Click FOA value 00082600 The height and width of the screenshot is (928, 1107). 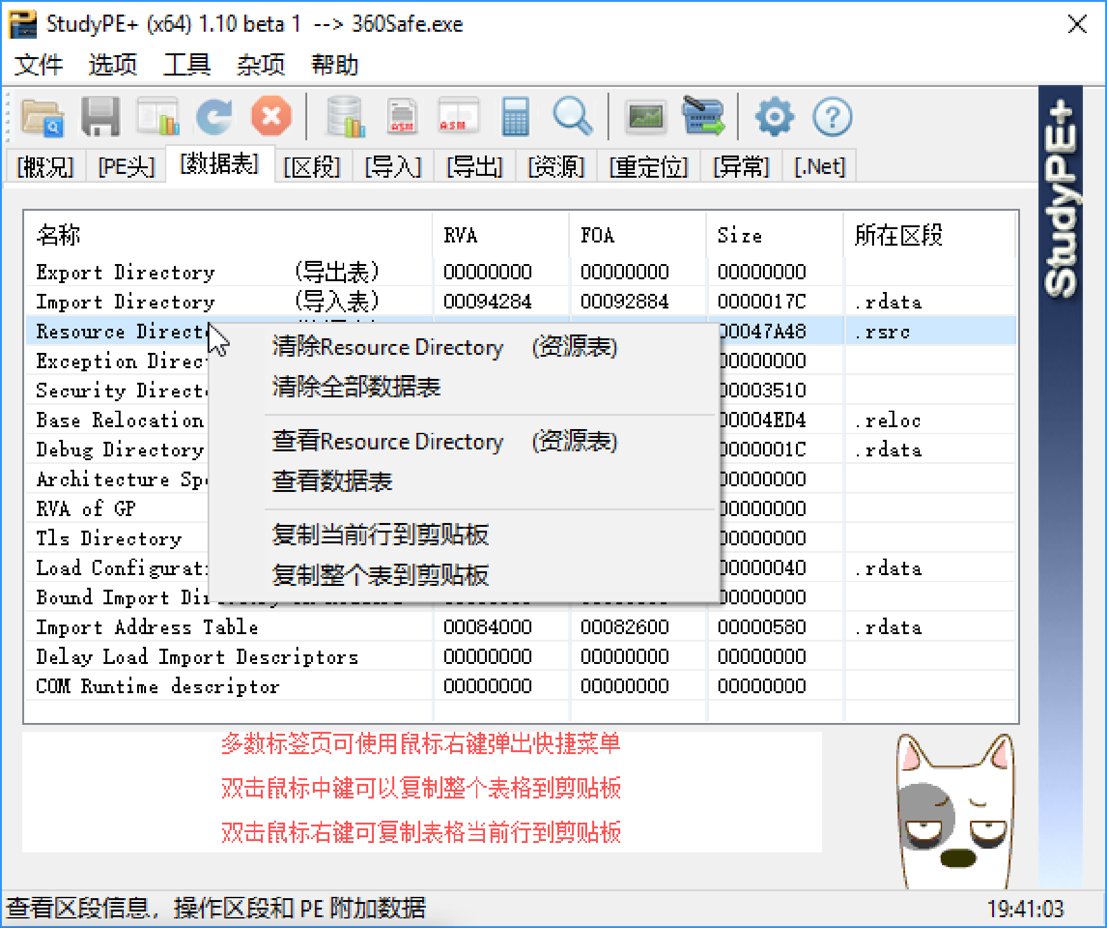point(625,627)
